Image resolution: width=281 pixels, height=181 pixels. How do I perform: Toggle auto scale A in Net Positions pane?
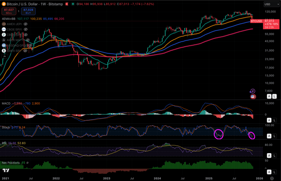269,172
